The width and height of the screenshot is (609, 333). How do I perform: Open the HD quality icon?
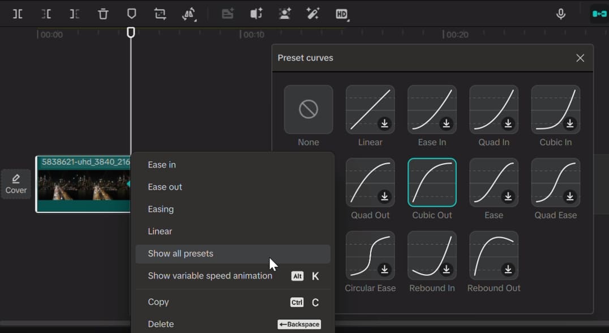342,14
